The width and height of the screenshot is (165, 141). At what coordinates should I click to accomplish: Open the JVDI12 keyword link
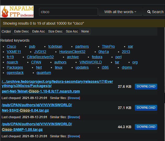pyautogui.click(x=40, y=52)
